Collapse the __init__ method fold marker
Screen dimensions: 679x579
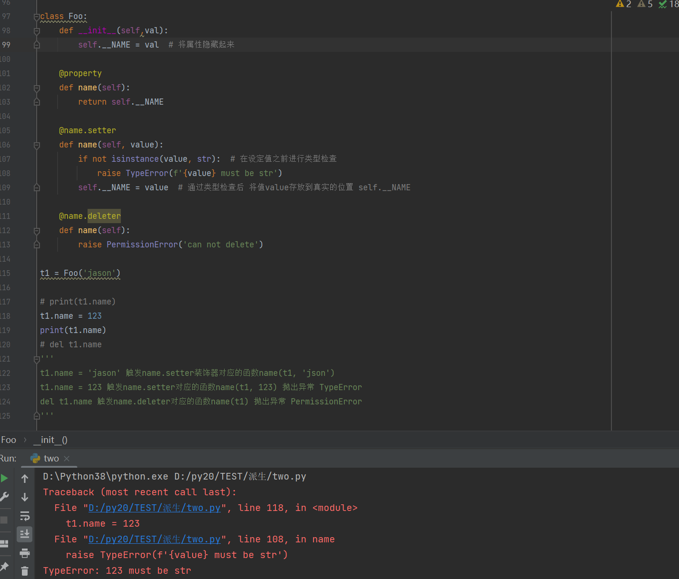(37, 31)
